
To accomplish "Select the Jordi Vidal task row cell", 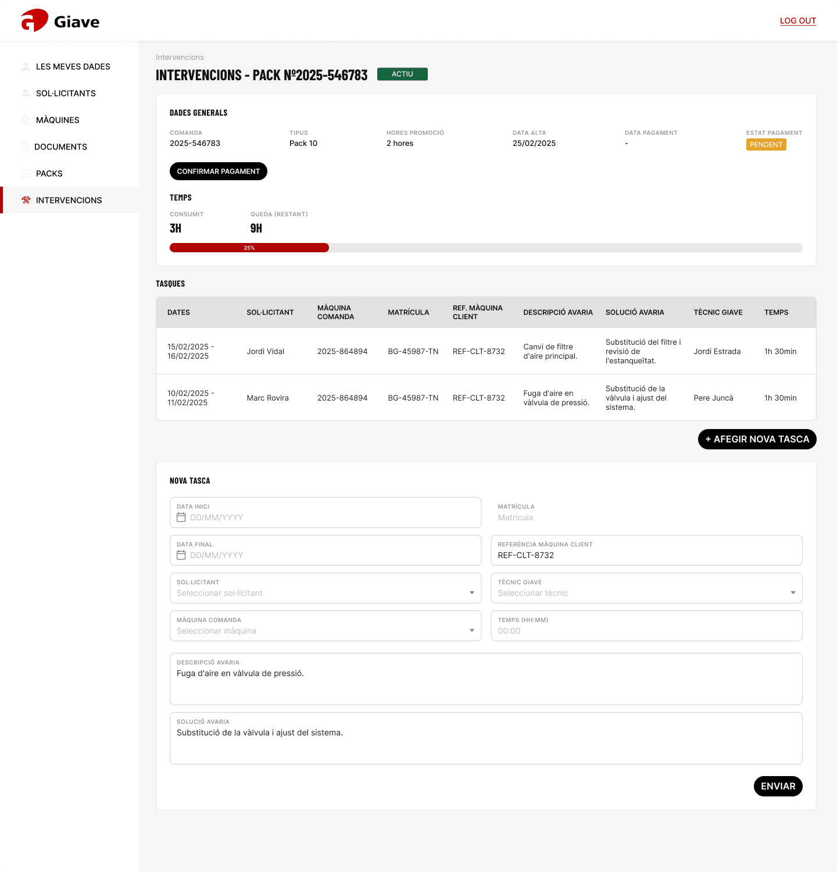I will pyautogui.click(x=266, y=351).
